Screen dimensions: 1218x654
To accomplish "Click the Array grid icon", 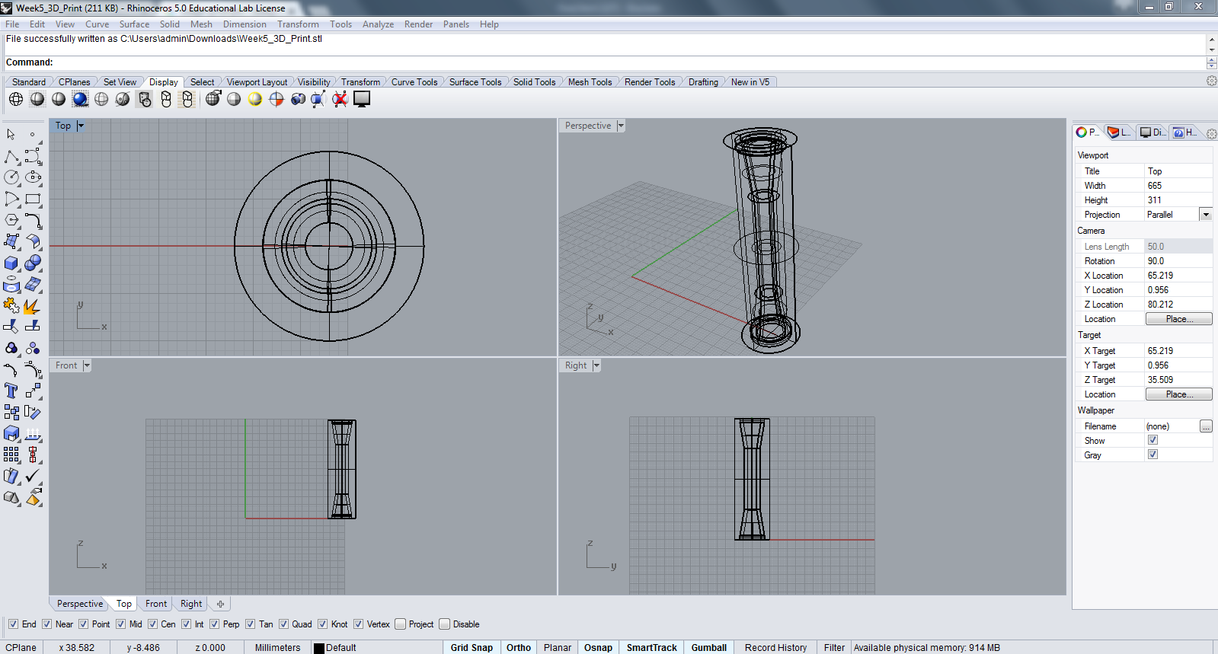I will pyautogui.click(x=11, y=455).
